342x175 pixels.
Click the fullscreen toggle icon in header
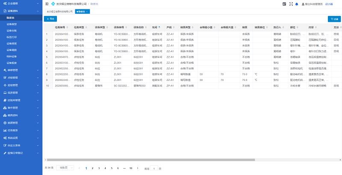click(290, 3)
